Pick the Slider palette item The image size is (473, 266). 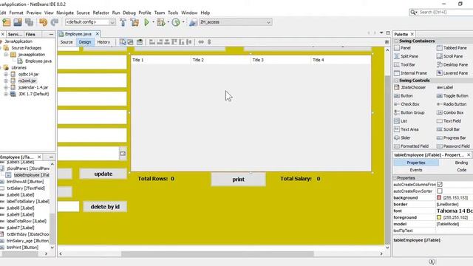click(x=402, y=138)
